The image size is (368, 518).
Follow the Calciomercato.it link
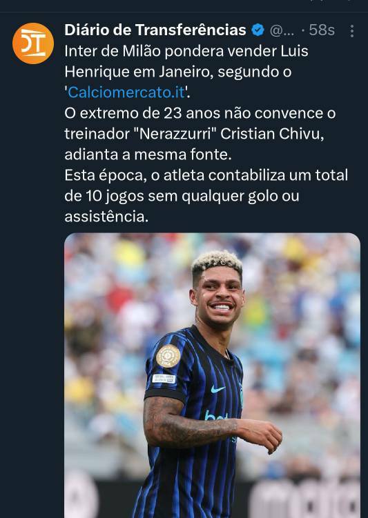point(126,92)
